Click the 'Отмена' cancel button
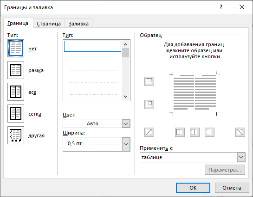Image resolution: width=253 pixels, height=197 pixels. (x=232, y=188)
